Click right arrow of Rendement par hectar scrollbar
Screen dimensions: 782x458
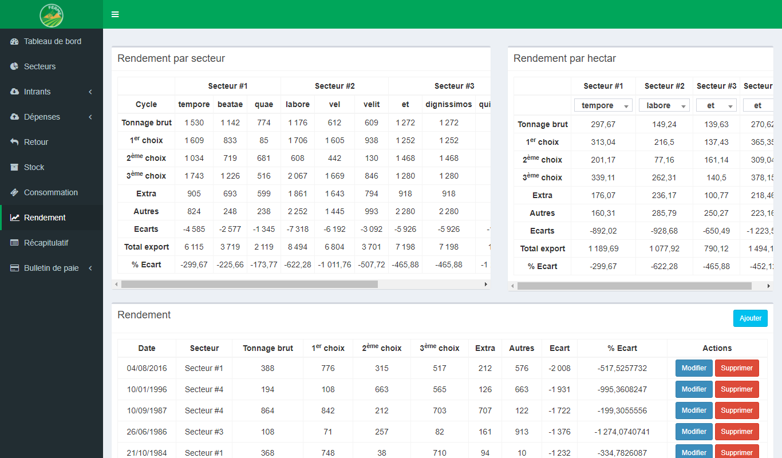pyautogui.click(x=768, y=286)
